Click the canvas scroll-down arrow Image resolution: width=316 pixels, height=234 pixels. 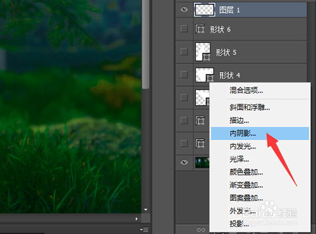[x=145, y=209]
